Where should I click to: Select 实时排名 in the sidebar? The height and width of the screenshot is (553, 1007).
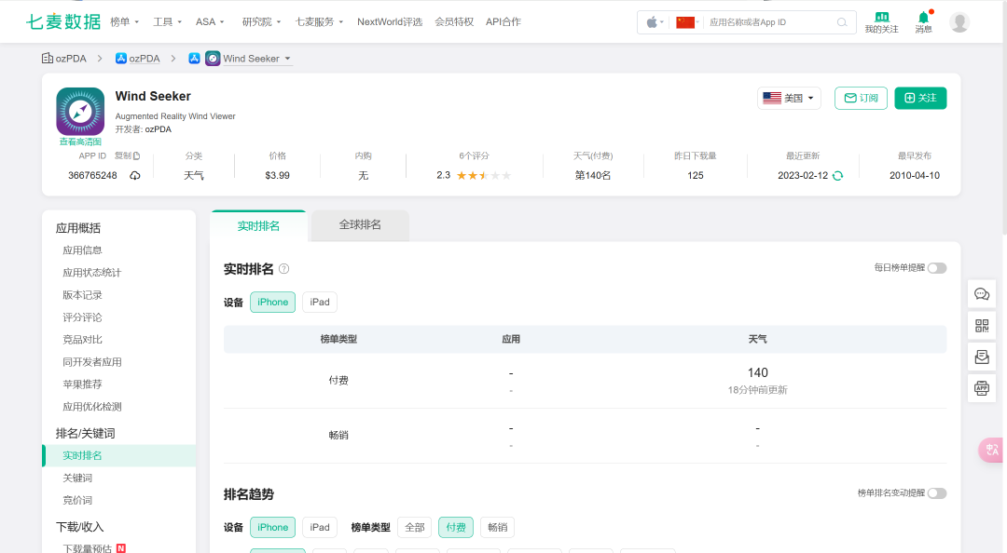[x=118, y=455]
